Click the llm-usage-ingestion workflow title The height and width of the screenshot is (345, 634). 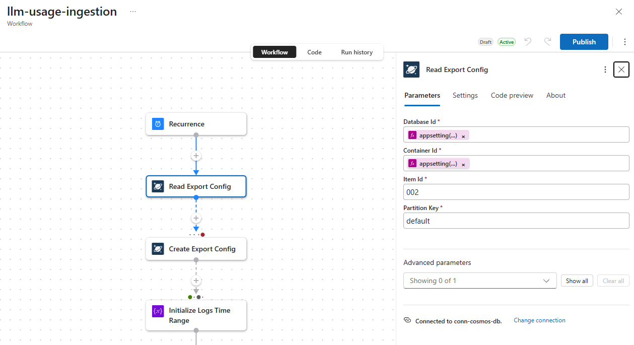click(62, 12)
